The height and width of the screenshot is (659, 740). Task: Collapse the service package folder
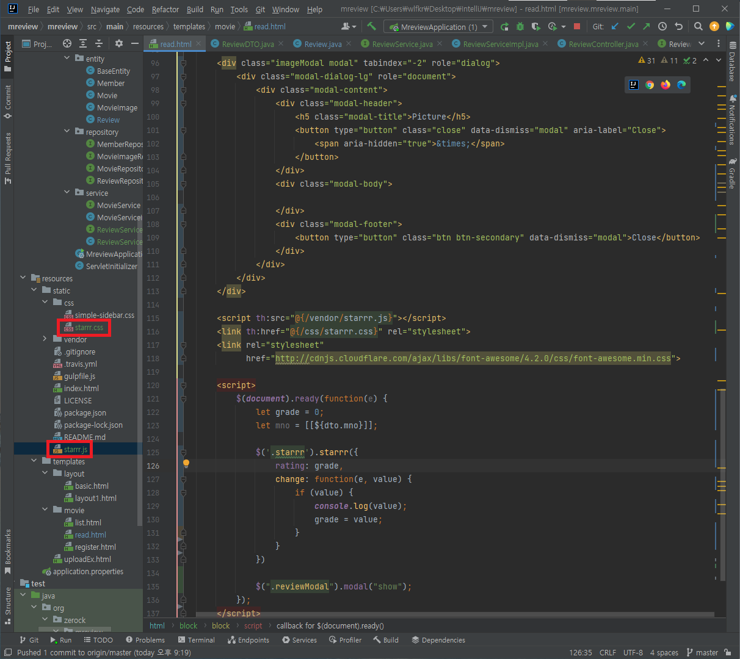[67, 192]
